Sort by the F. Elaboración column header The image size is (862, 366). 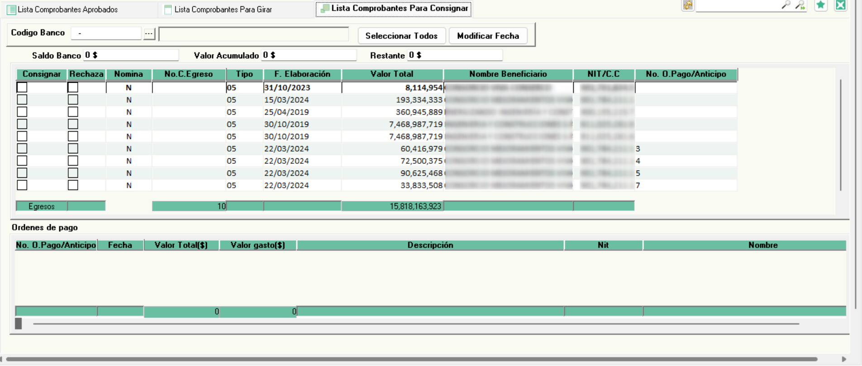coord(302,74)
